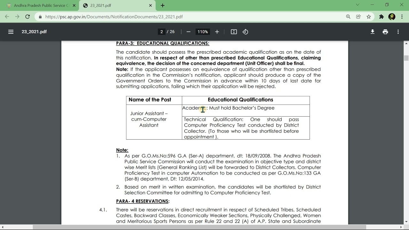The height and width of the screenshot is (230, 409).
Task: Open a new tab with the plus button
Action: coord(163,5)
